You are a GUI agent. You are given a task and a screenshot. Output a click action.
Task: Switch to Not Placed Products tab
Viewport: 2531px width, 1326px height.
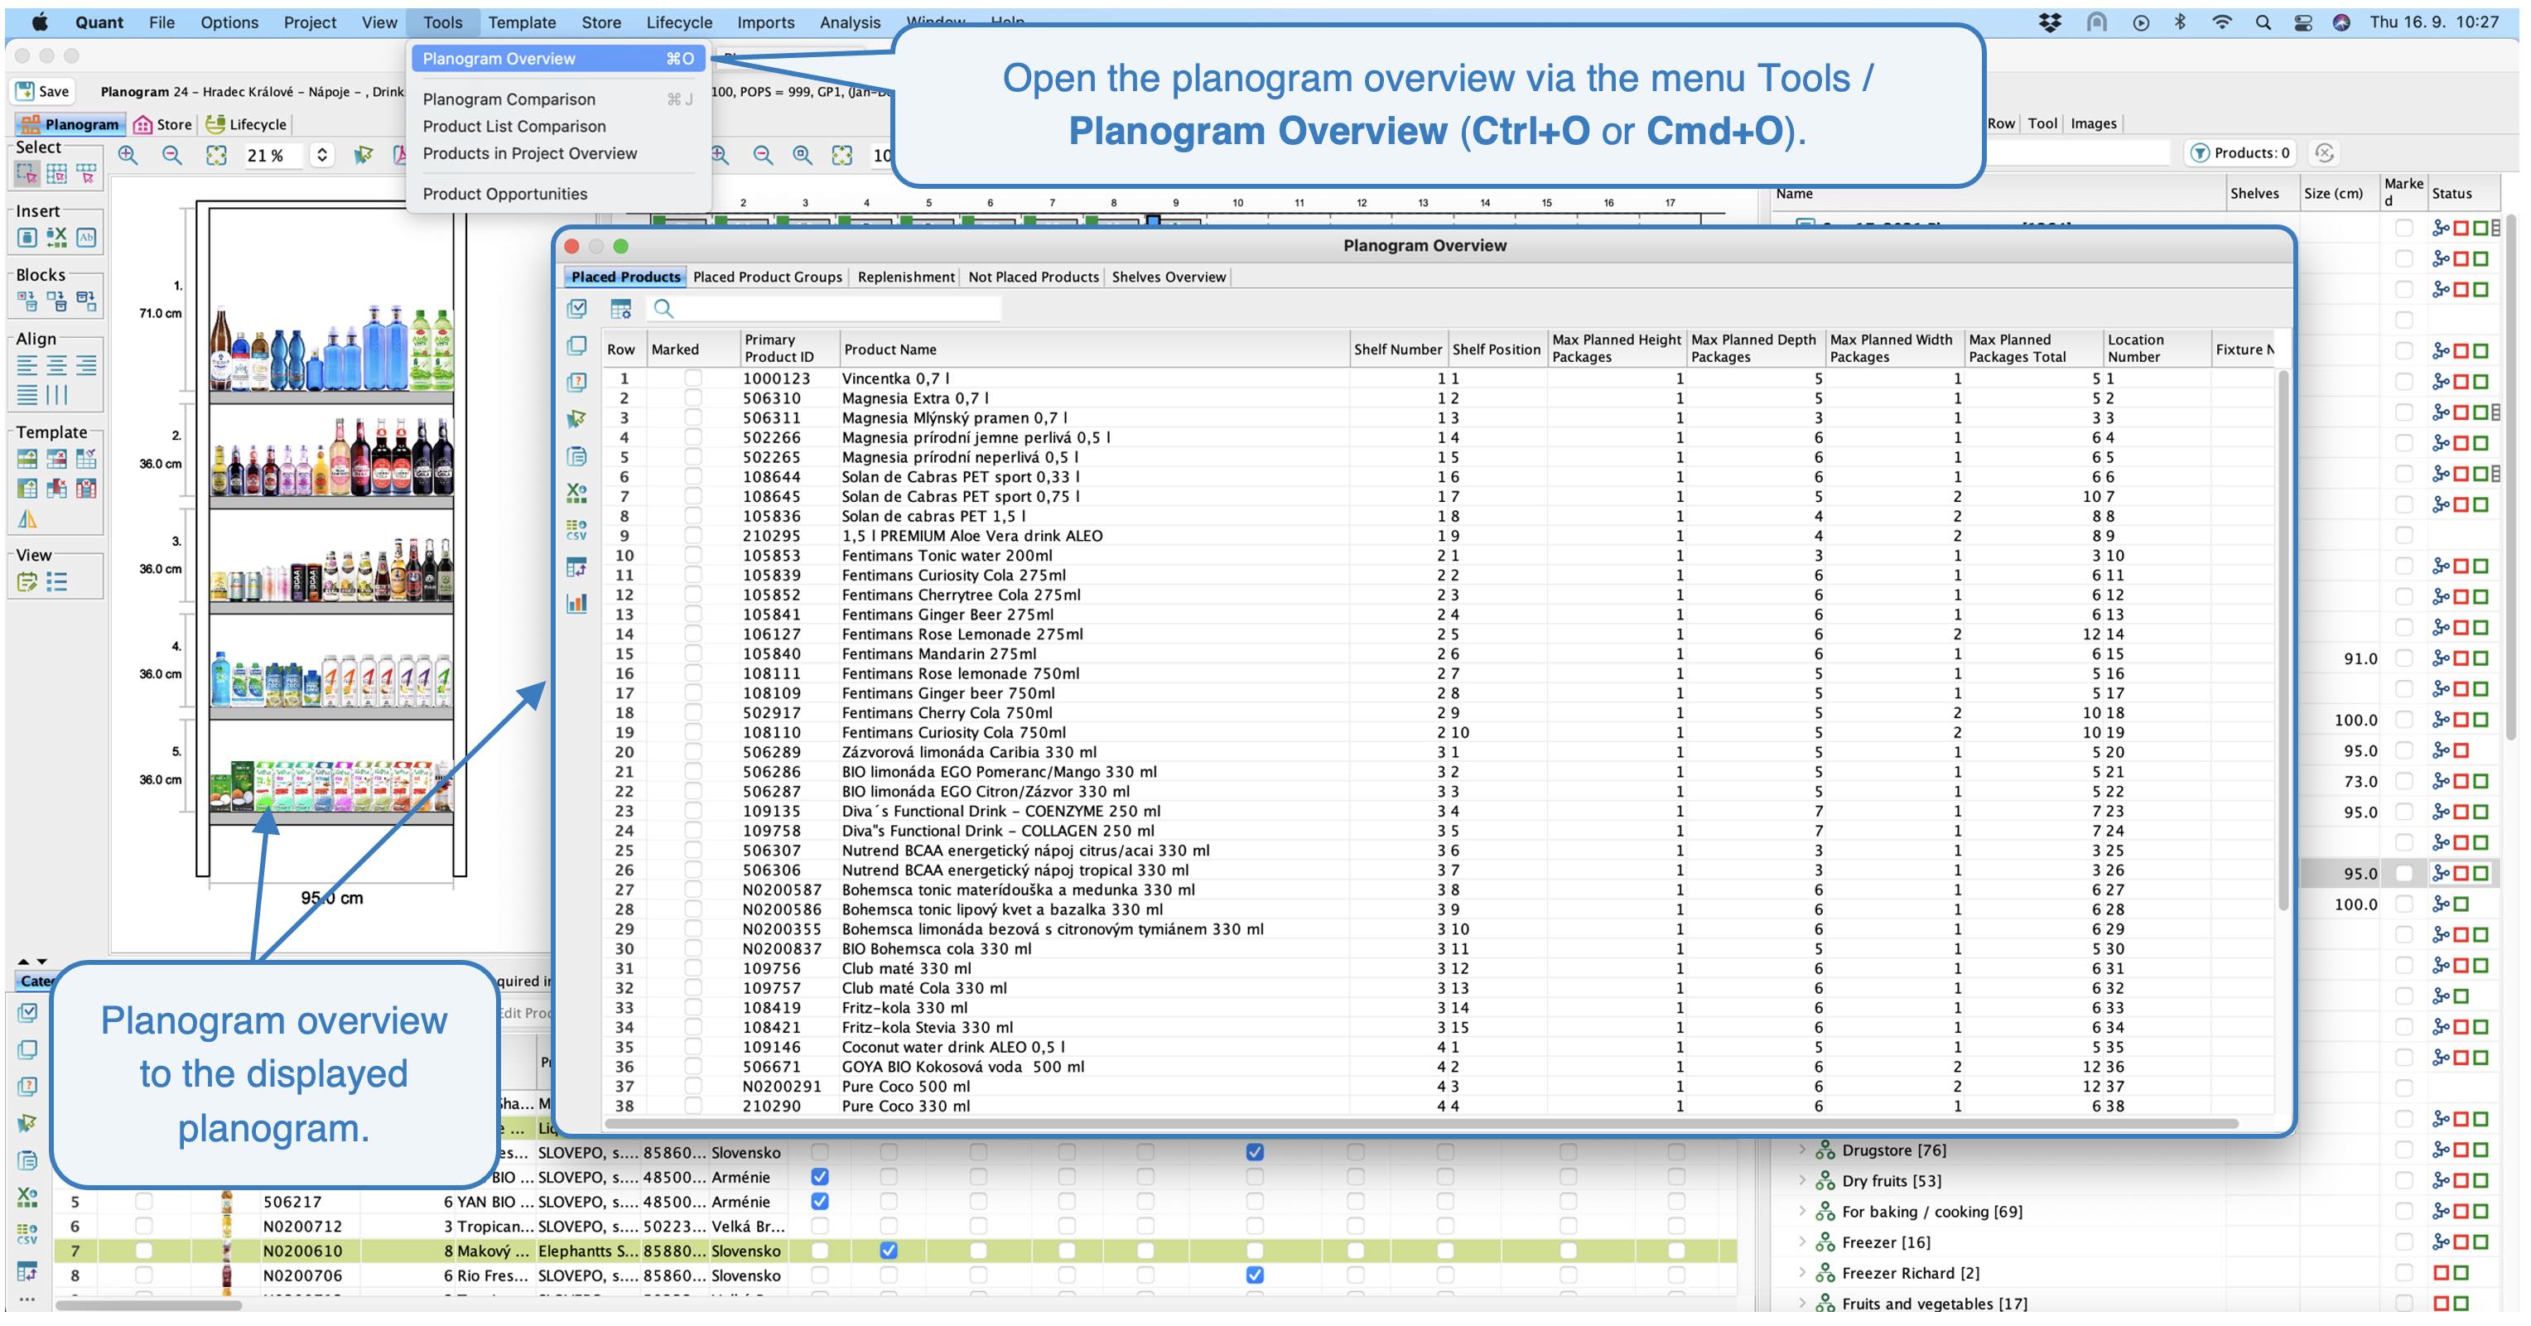[x=1034, y=277]
